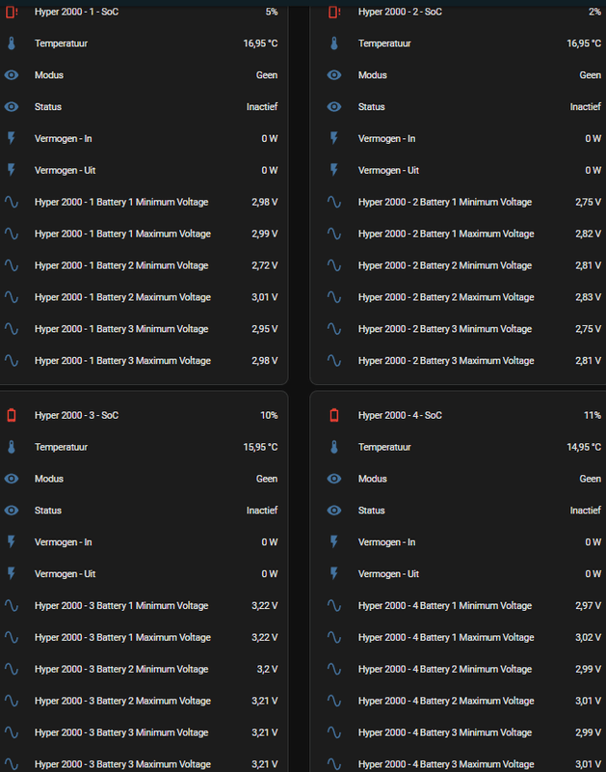Click the battery alert icon for Hyper 2000 - 2
Viewport: 606px width, 772px height.
point(335,13)
